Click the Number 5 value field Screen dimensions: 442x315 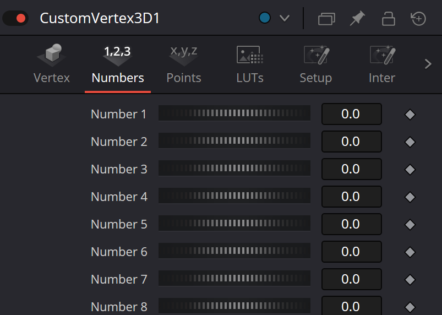tap(352, 224)
